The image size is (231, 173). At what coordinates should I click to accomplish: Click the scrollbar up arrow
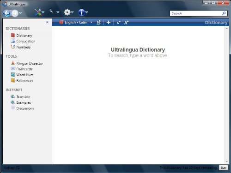(x=227, y=29)
